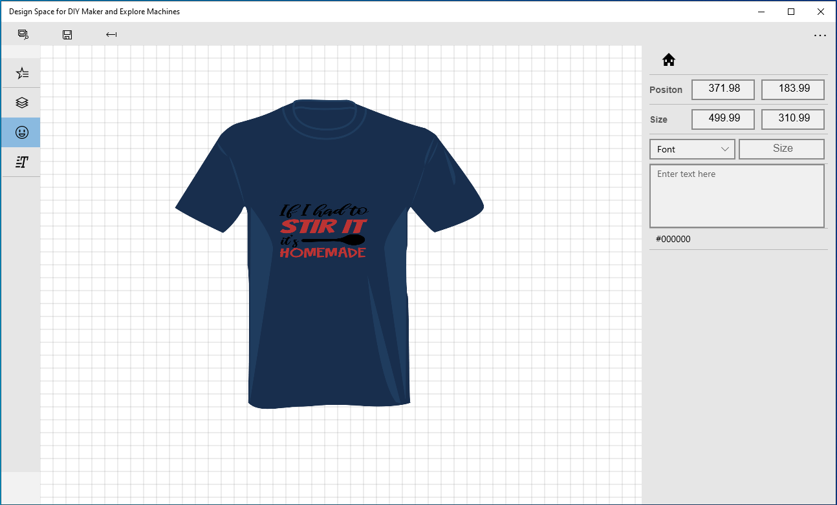Select the text tool in sidebar
The height and width of the screenshot is (505, 837).
coord(22,162)
